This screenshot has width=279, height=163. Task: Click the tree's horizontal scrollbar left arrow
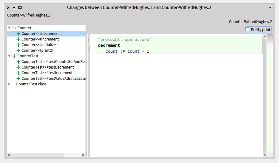(9, 155)
